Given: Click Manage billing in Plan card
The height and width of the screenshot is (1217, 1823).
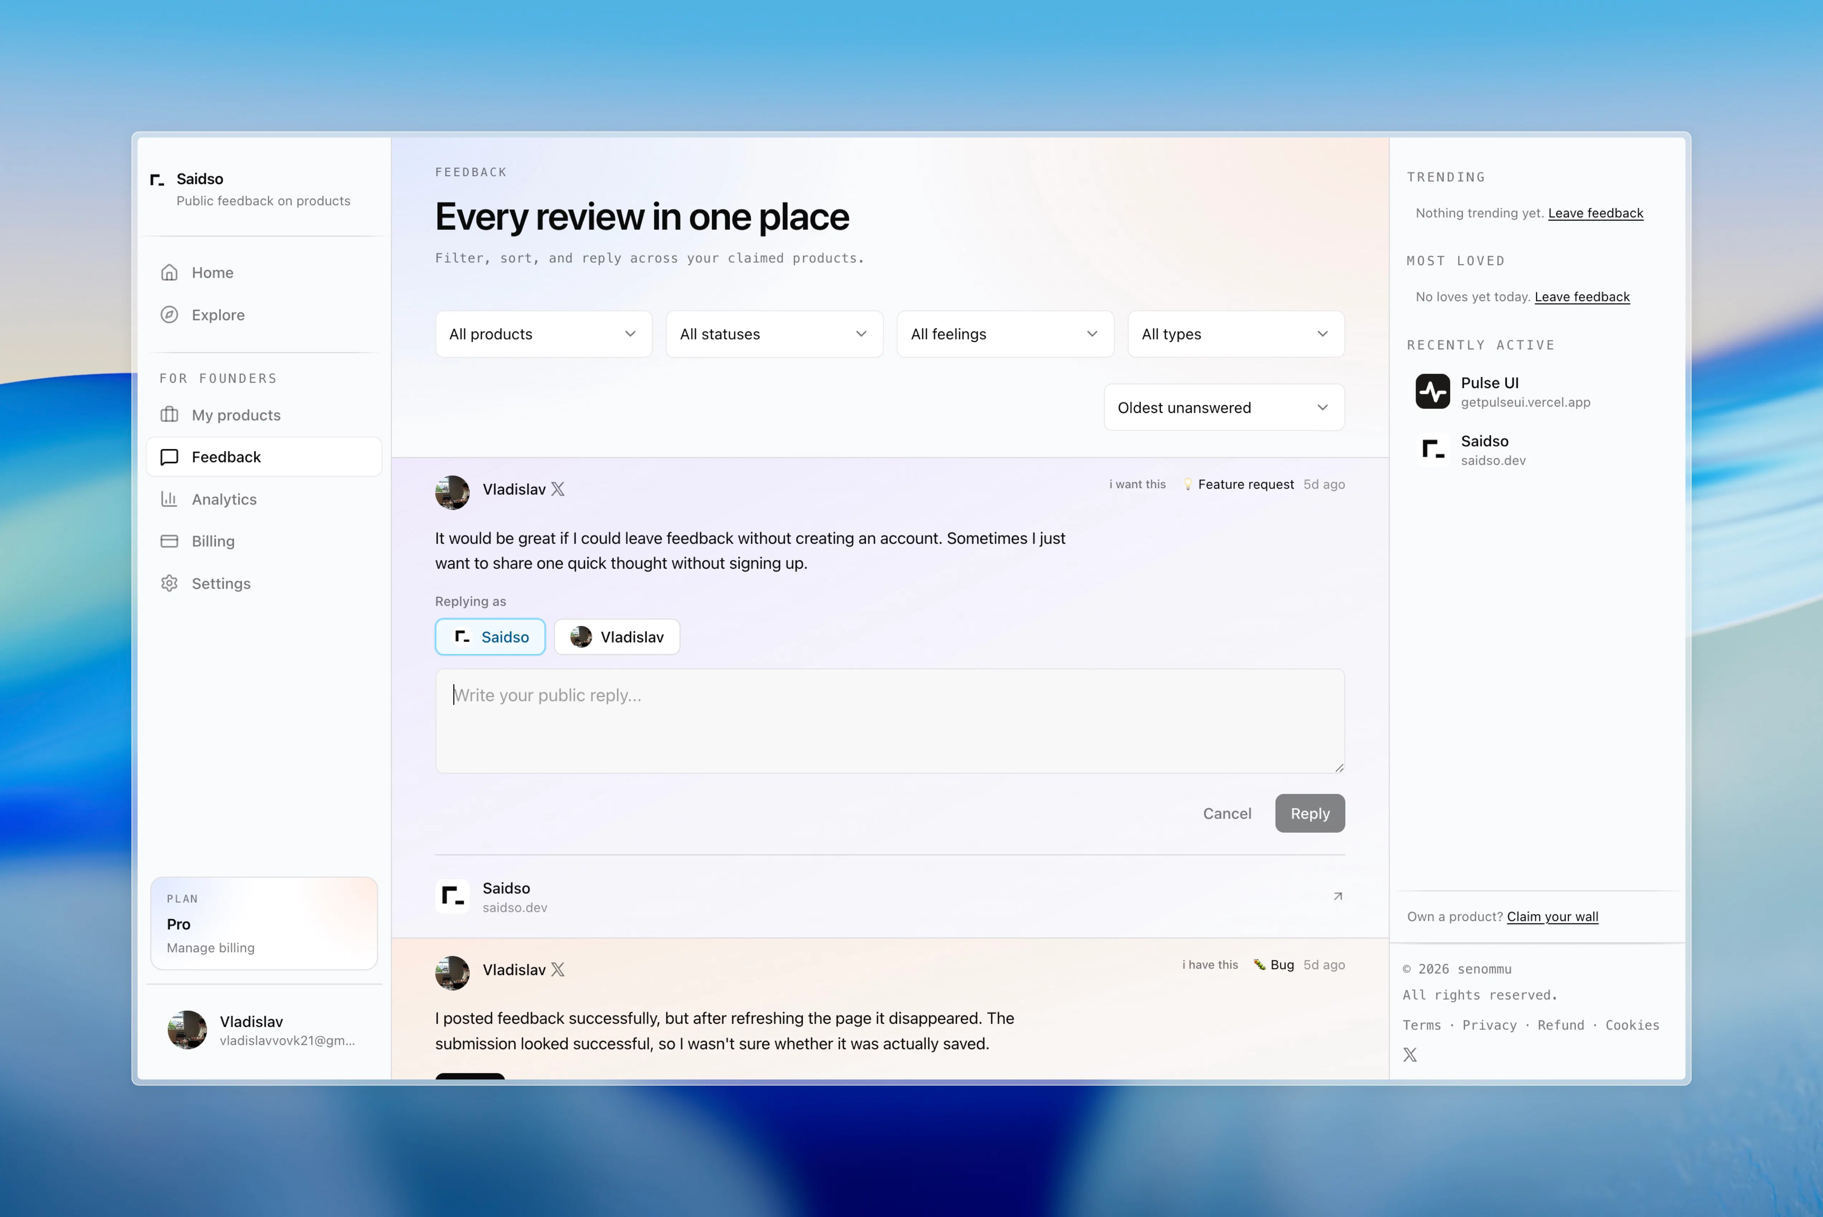Looking at the screenshot, I should click(x=210, y=948).
